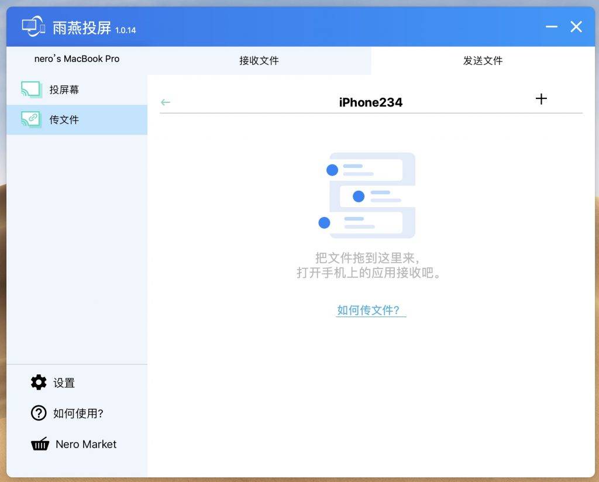Select the 传文件 file transfer icon
Screen dimensions: 599x482
click(32, 119)
